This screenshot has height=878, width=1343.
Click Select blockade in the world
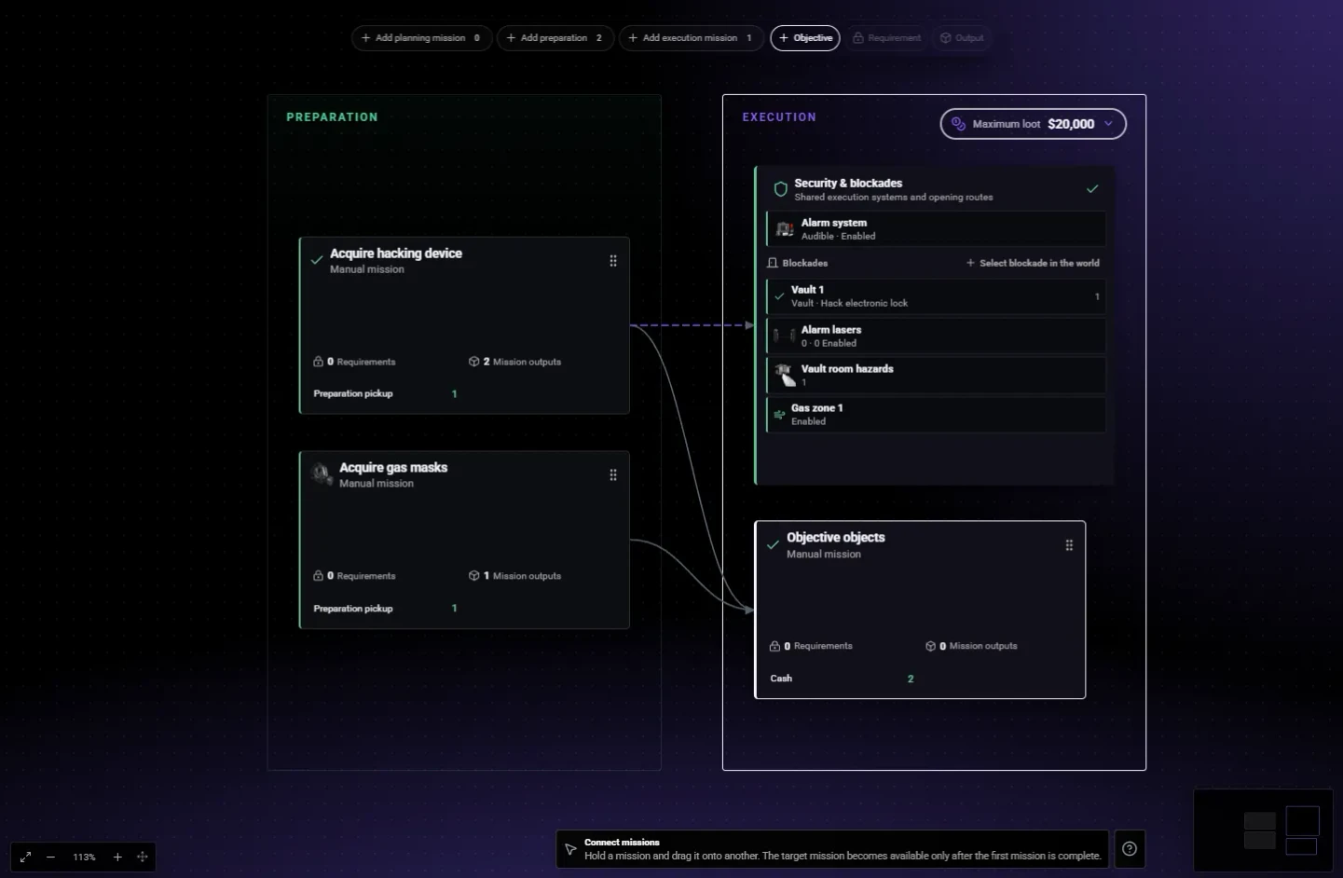coord(1033,263)
